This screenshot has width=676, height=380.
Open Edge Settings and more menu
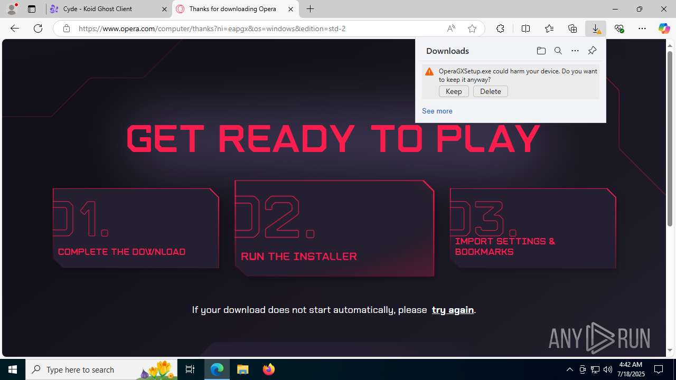coord(642,28)
